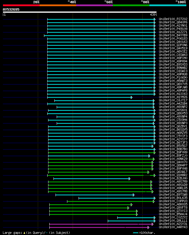Click the purple alignment bar for UniRef100_A4RY43
189x235 pixels.
click(99, 228)
